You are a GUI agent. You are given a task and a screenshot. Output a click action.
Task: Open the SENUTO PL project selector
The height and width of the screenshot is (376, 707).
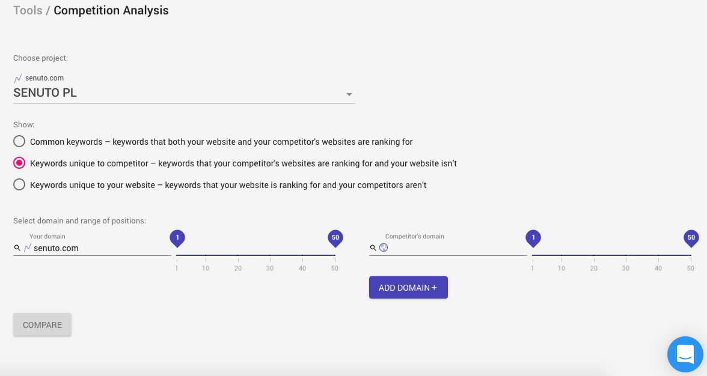point(180,94)
